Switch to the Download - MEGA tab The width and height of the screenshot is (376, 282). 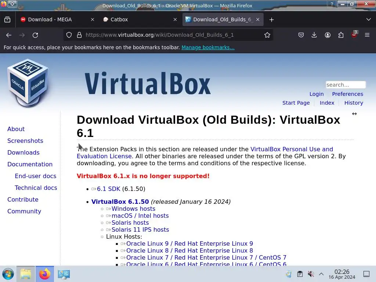tap(50, 20)
